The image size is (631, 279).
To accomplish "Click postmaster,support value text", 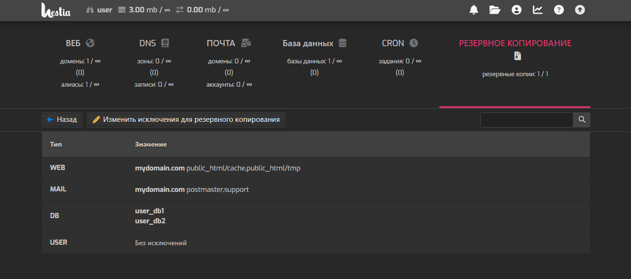I will (x=218, y=189).
